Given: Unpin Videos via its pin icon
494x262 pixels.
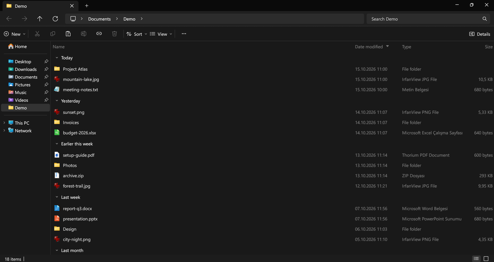Looking at the screenshot, I should pos(46,100).
